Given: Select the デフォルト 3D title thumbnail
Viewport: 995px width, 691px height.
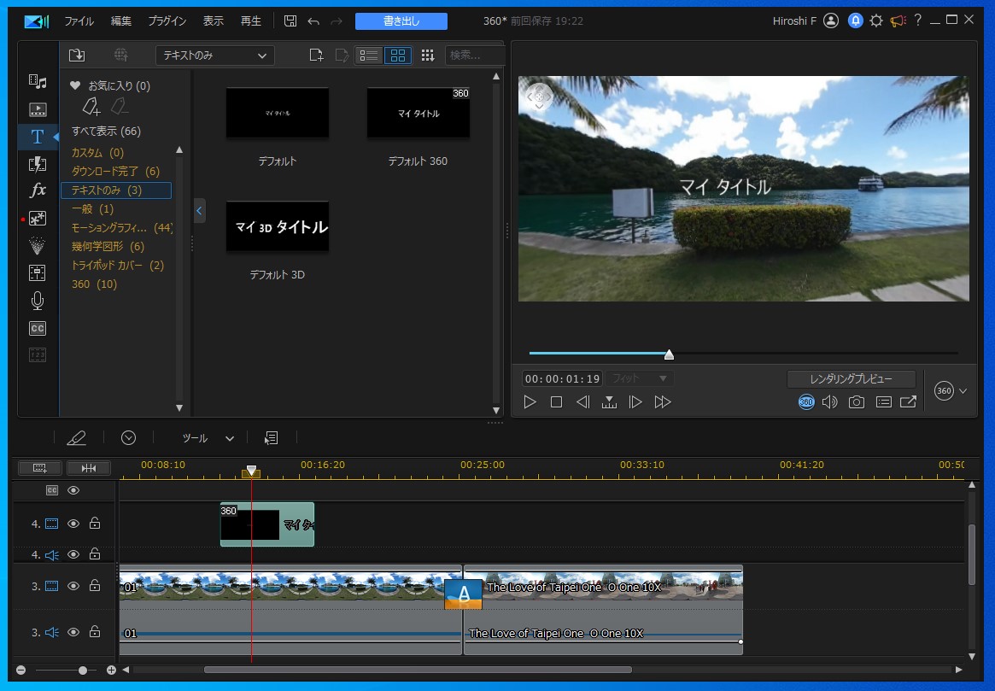Looking at the screenshot, I should click(x=277, y=226).
